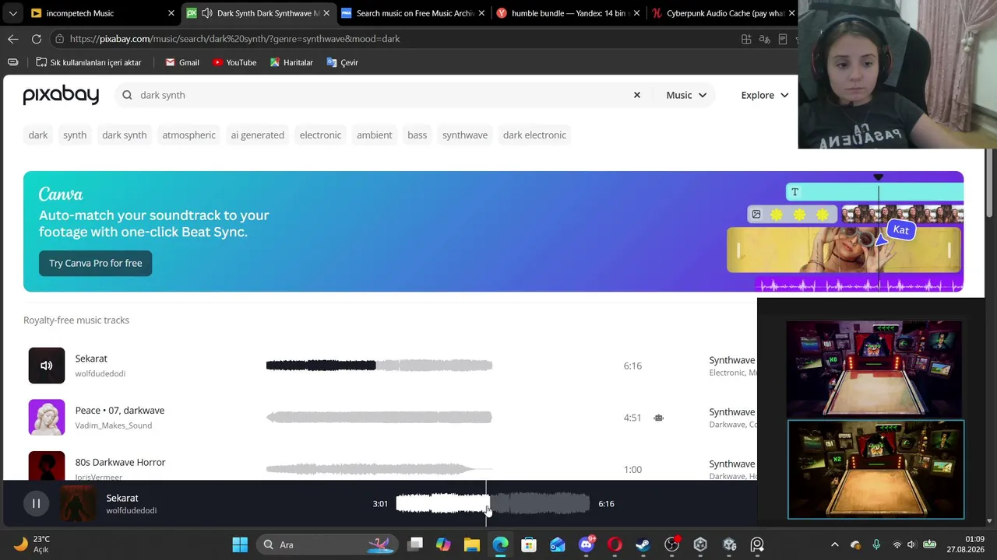Seek within the Sekarat waveform in track list

(379, 366)
